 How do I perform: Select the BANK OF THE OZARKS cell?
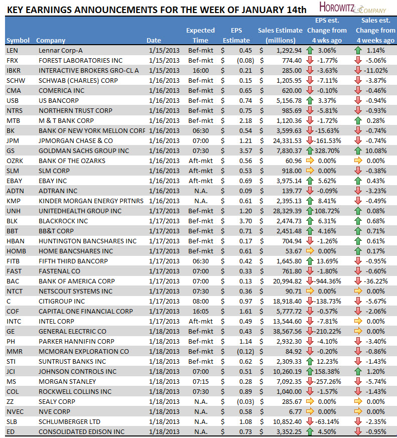[x=72, y=161]
